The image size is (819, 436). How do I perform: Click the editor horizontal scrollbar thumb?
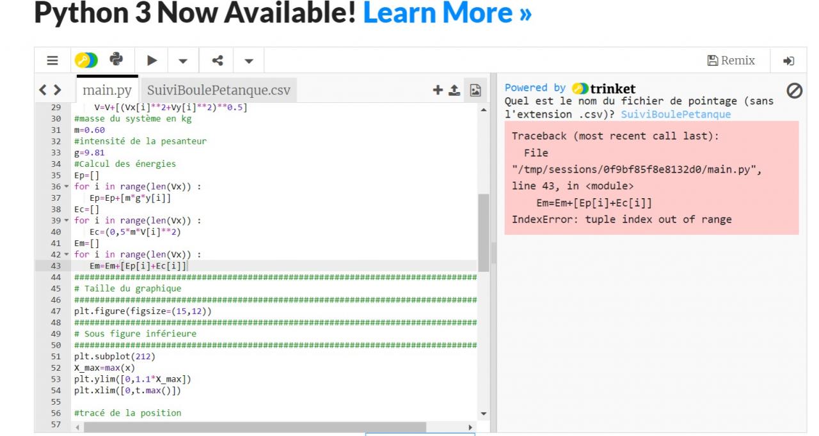click(x=255, y=426)
